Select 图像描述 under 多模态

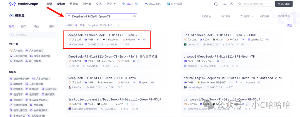[x=16, y=84]
